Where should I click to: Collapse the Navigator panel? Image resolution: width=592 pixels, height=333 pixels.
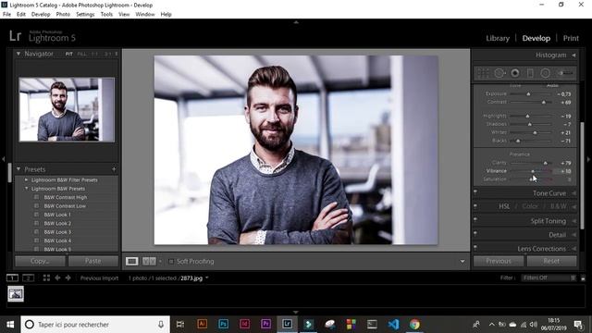point(18,54)
